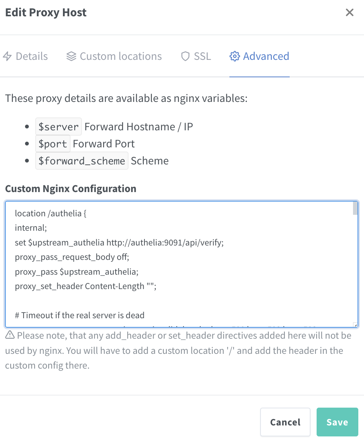Click the textarea scrollbar thumb

click(355, 208)
